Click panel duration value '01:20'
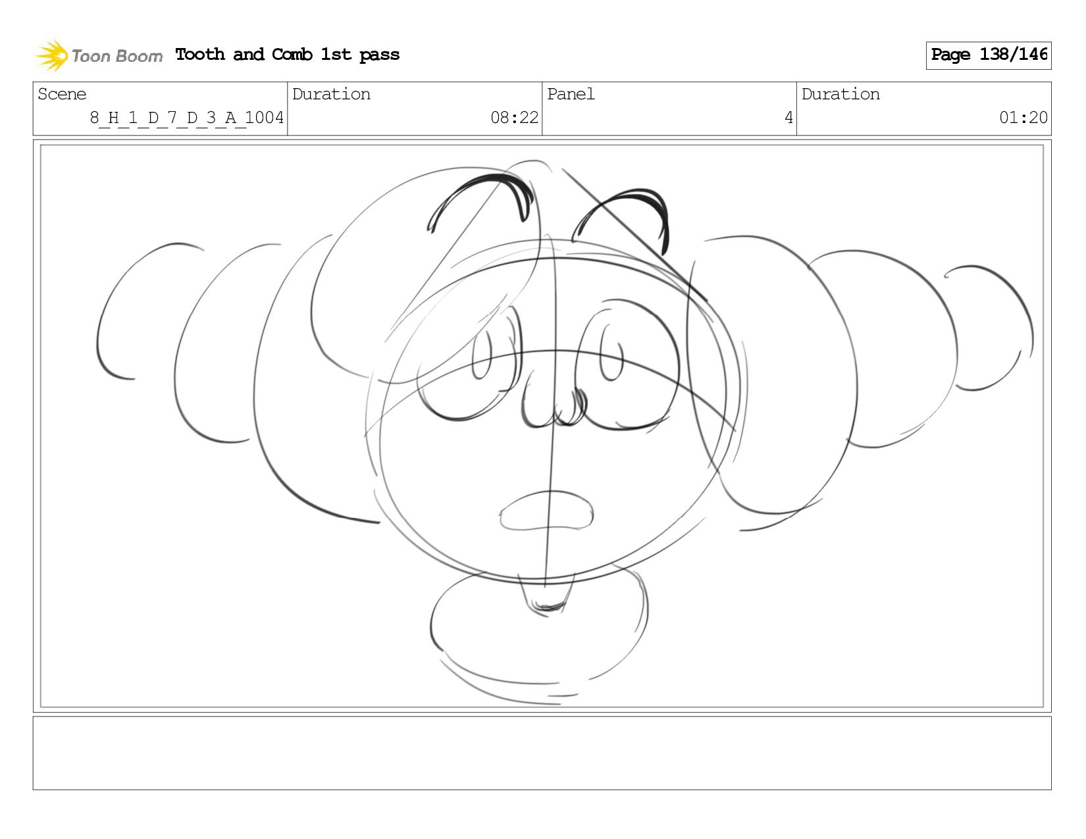Screen dimensions: 1086x839 point(1023,118)
